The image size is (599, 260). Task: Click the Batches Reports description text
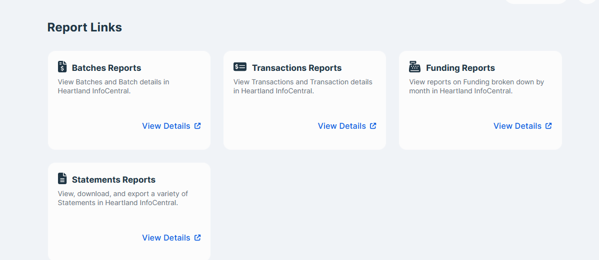click(x=113, y=86)
